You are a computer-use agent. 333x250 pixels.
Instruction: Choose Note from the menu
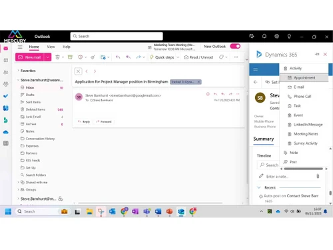(304, 153)
